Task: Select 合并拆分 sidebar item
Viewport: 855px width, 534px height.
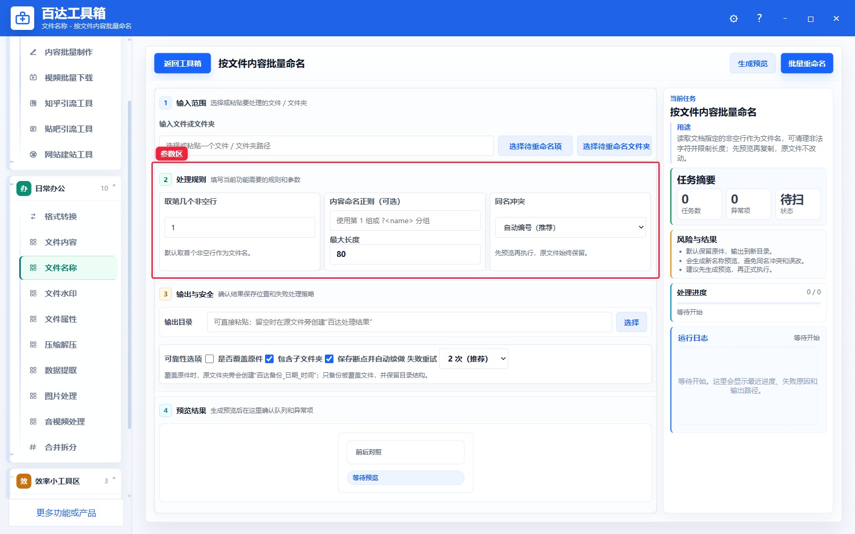Action: point(68,447)
